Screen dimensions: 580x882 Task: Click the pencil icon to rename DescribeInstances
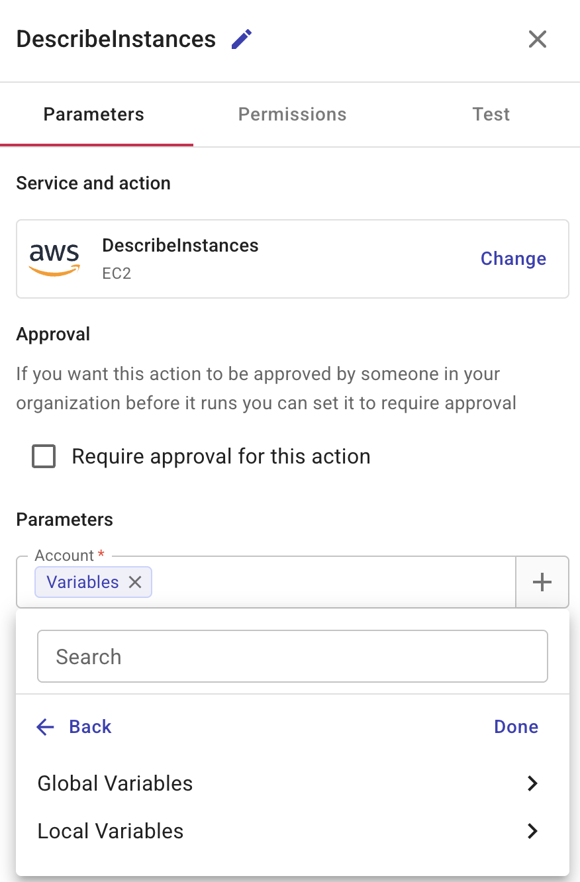tap(242, 39)
